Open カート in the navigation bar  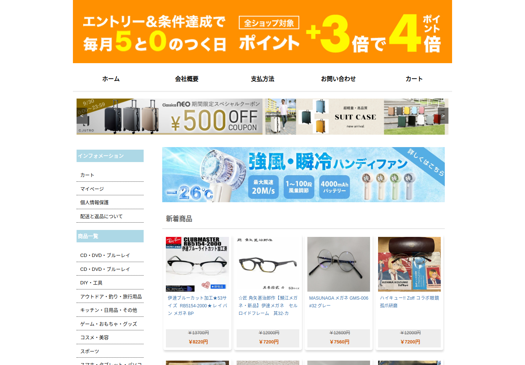[414, 79]
